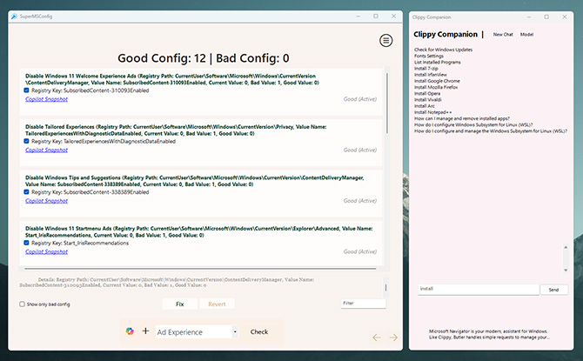Click the plus icon beside Ad Experience
The width and height of the screenshot is (583, 361).
tap(146, 331)
